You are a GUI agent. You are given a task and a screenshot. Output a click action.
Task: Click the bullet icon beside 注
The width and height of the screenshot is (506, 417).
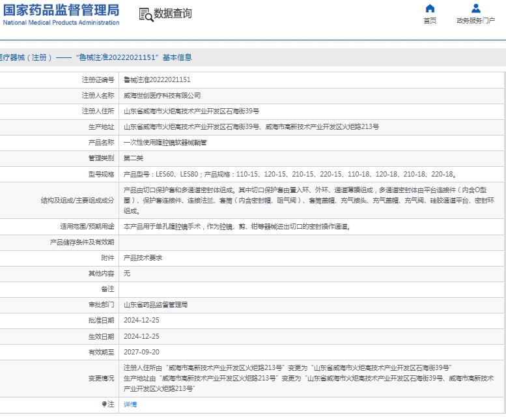coord(104,404)
